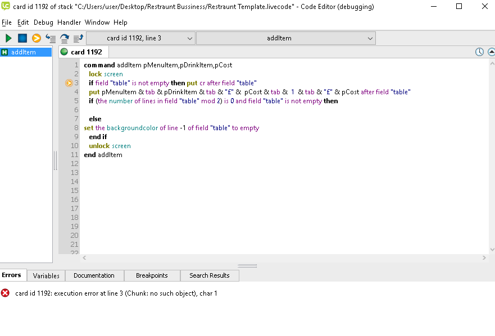Open the Handler menu

(69, 22)
